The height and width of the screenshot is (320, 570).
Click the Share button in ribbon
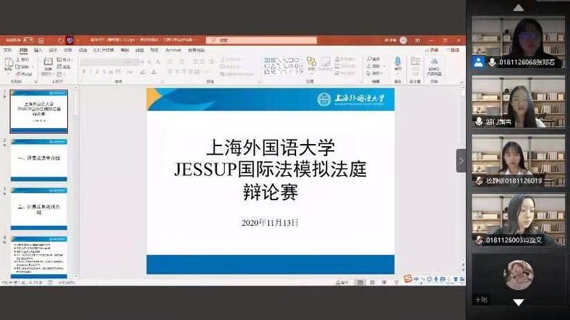click(x=433, y=50)
